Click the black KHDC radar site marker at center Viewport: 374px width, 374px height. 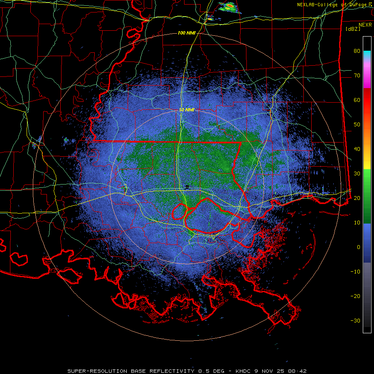[x=187, y=187]
